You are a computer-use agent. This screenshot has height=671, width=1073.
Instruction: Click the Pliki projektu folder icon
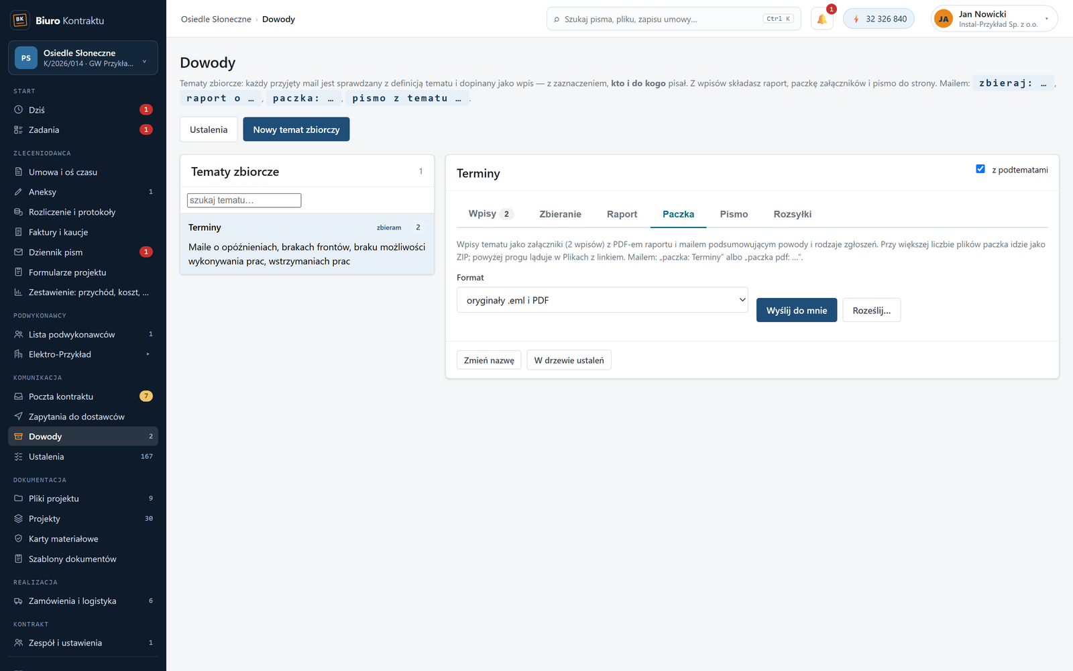pos(19,499)
